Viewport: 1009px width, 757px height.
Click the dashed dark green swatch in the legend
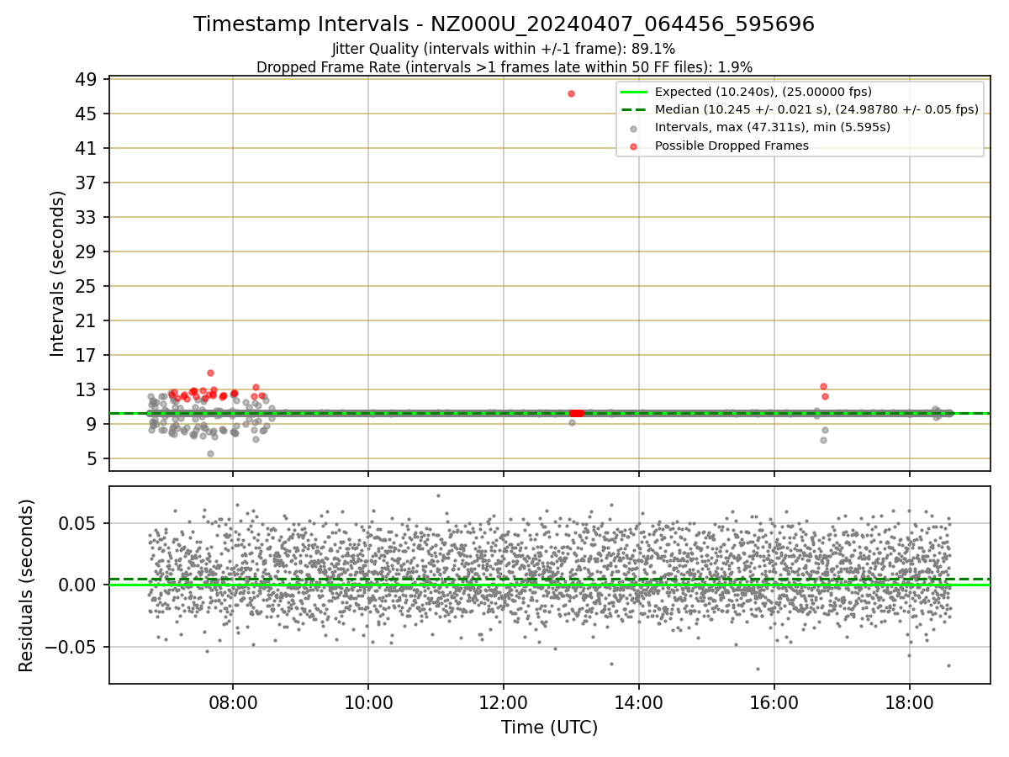636,109
